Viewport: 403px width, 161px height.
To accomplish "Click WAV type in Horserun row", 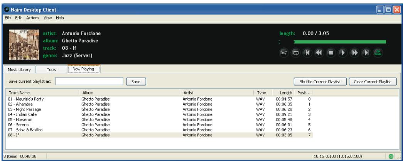I will click(x=260, y=120).
